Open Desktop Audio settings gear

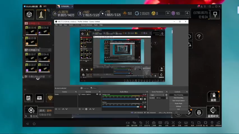point(145,99)
